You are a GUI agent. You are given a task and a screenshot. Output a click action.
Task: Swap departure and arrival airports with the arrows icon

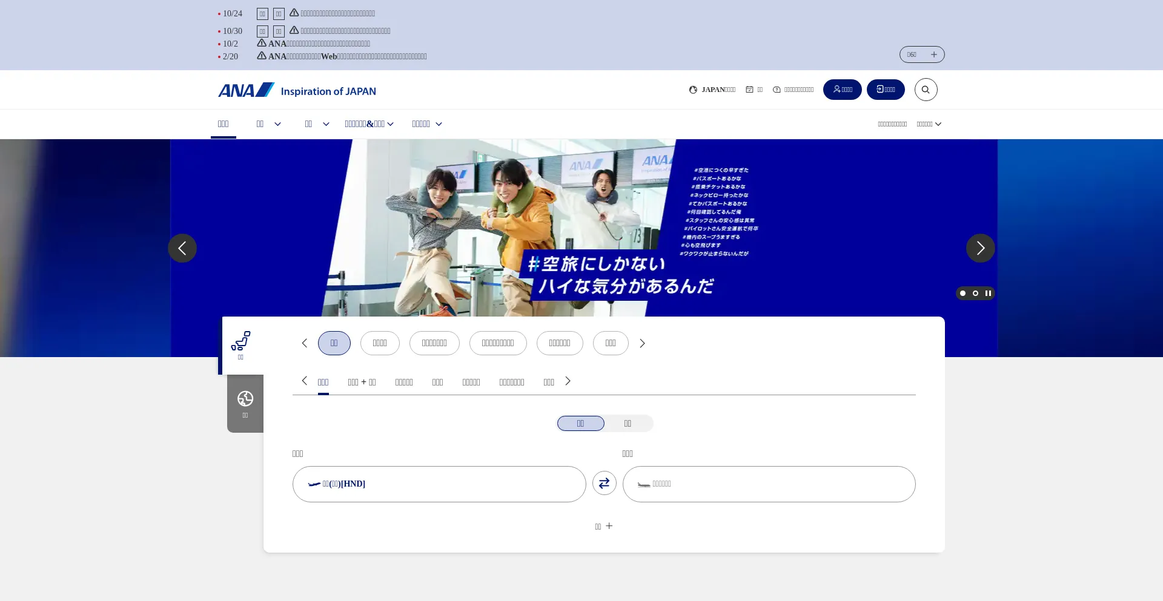click(604, 483)
